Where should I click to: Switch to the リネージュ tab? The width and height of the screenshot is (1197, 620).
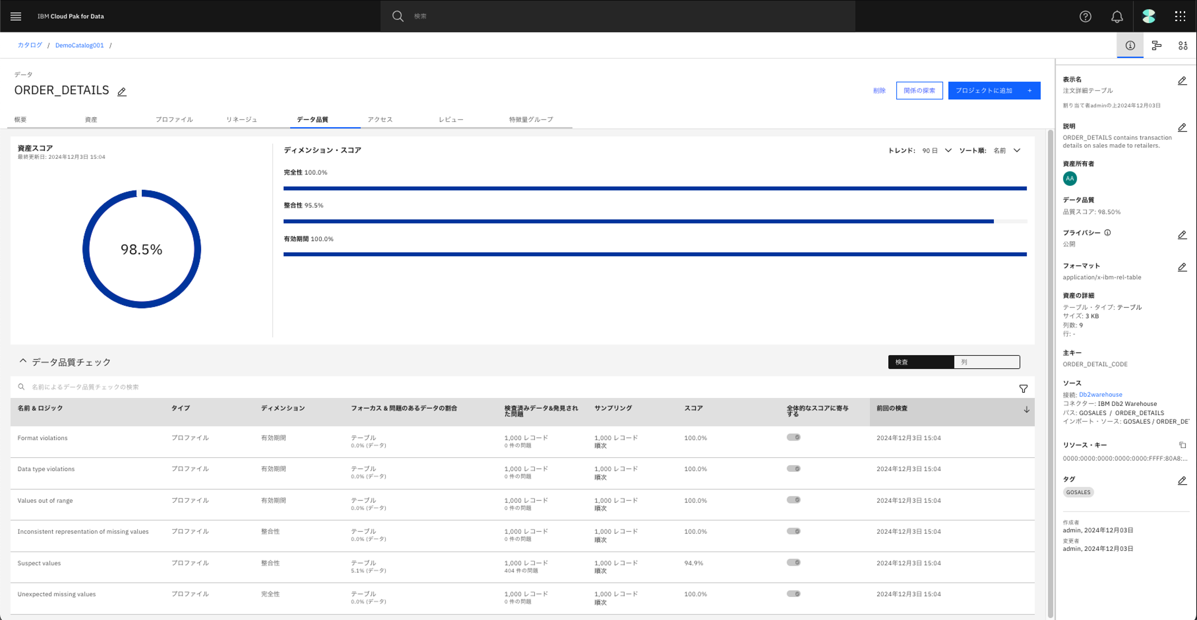pyautogui.click(x=241, y=119)
